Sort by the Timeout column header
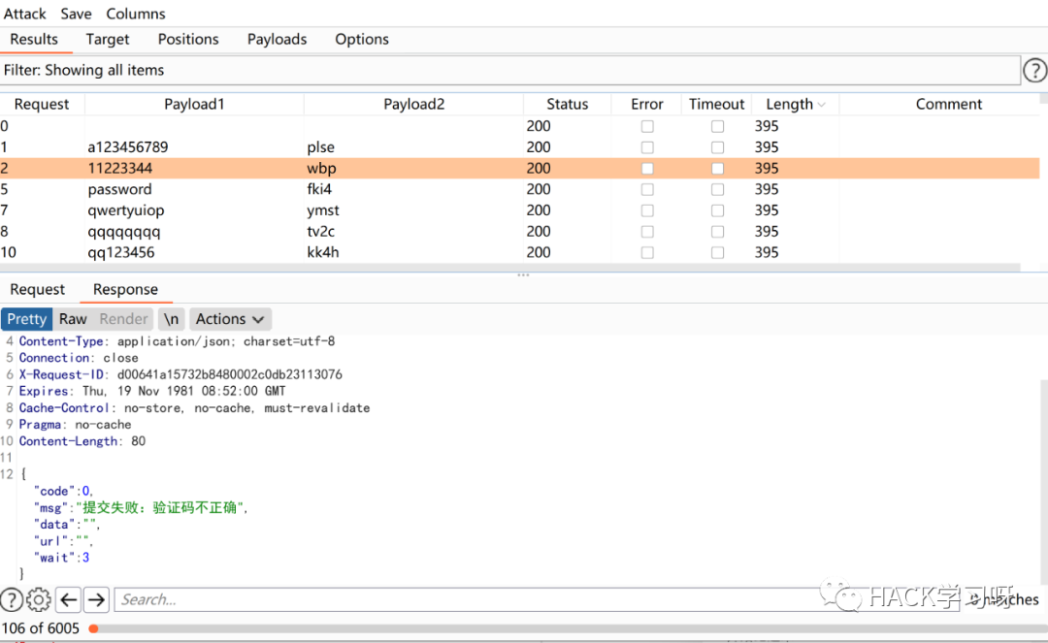The width and height of the screenshot is (1048, 643). [x=716, y=104]
